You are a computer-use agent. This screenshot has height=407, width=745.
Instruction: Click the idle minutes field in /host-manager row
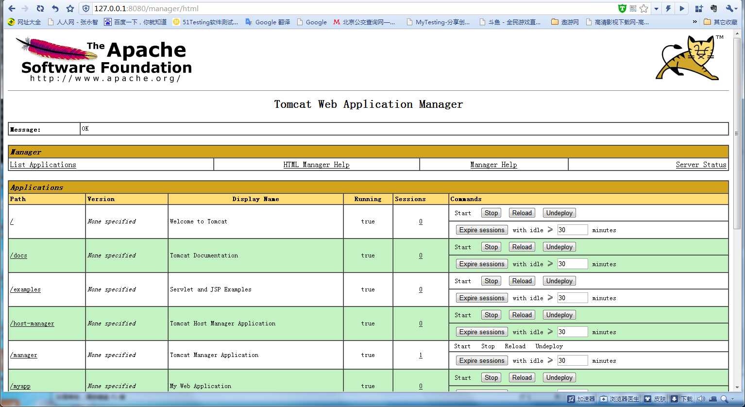pyautogui.click(x=572, y=332)
